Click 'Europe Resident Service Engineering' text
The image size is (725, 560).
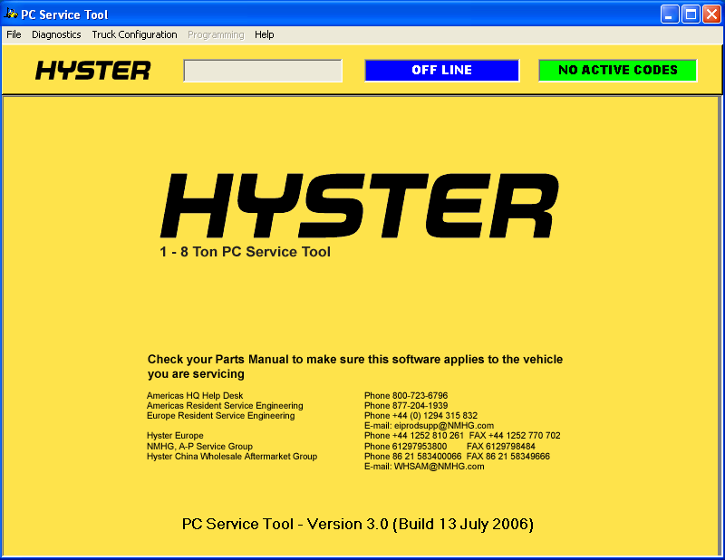[220, 416]
